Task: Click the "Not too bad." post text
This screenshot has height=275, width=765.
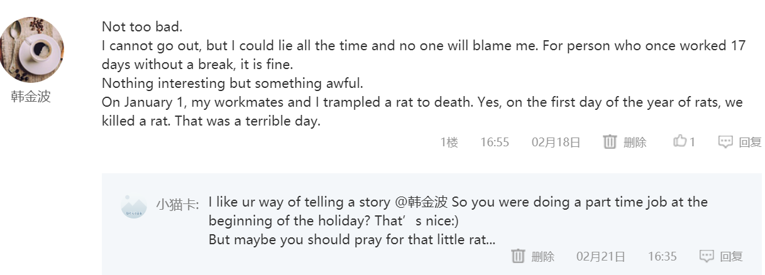Action: (142, 27)
